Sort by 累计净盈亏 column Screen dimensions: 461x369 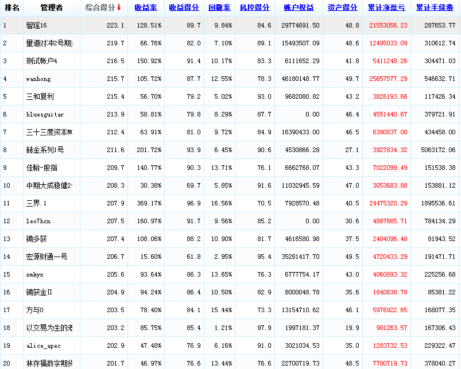click(386, 8)
